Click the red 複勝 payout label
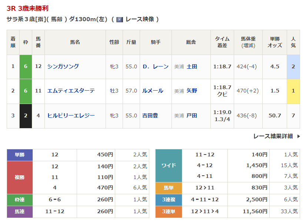The width and height of the screenshot is (306, 221). pyautogui.click(x=20, y=178)
